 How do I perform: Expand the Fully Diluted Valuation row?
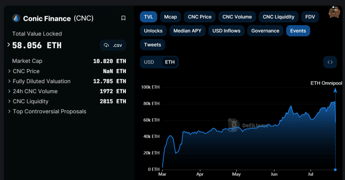(9, 81)
